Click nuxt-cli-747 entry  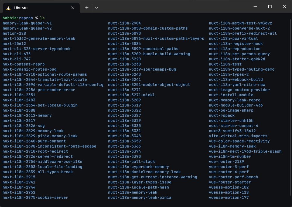pyautogui.click(x=17, y=59)
